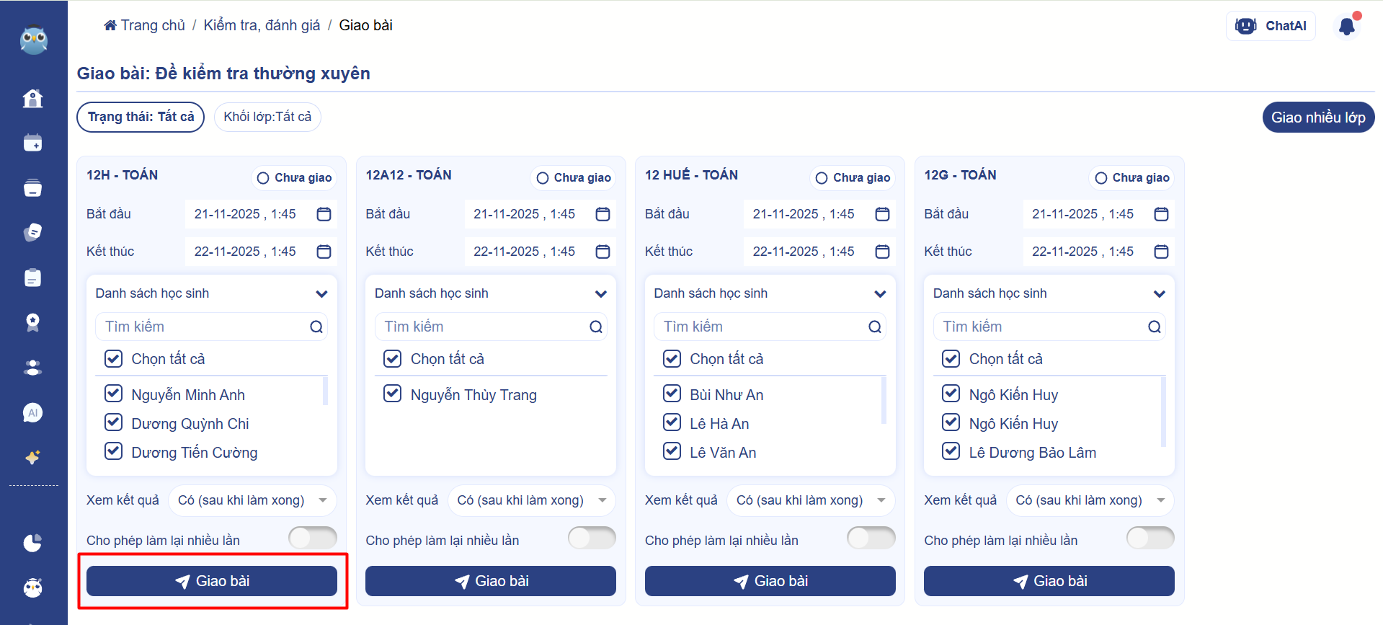The width and height of the screenshot is (1383, 625).
Task: Click search icon in 12G student list
Action: pyautogui.click(x=1154, y=327)
